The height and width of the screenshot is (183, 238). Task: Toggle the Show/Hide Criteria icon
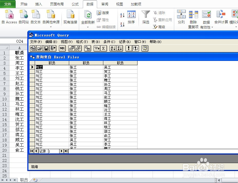pos(78,48)
